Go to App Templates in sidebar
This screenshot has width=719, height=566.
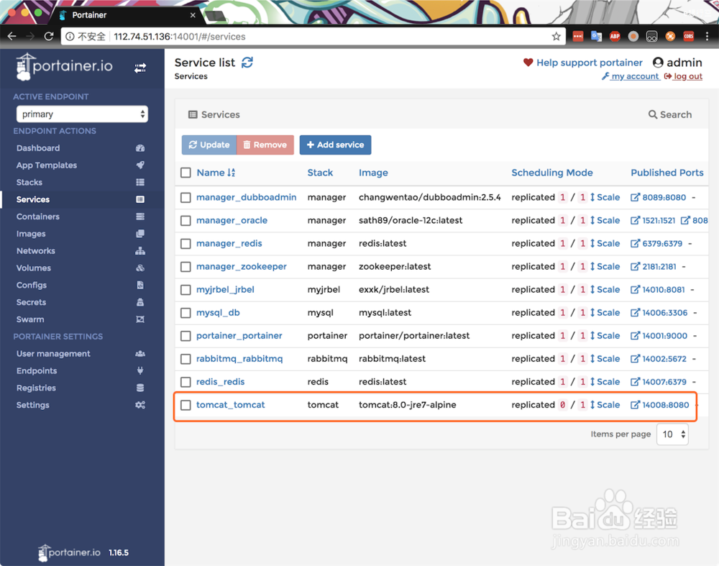click(x=82, y=165)
